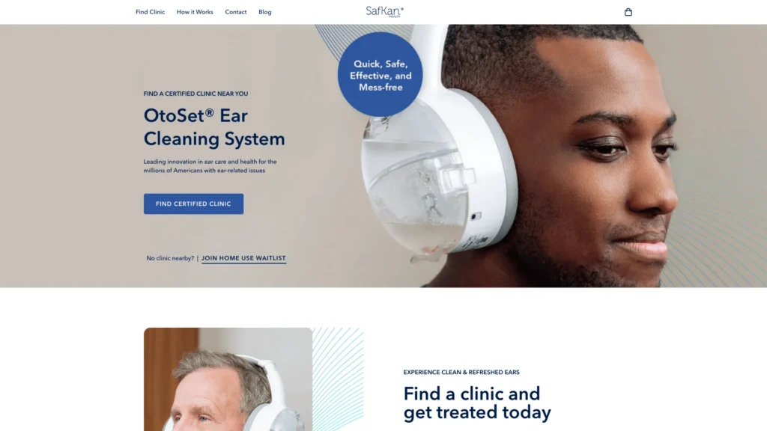Select the OtoSet Ear Cleaning System heading

pos(214,127)
